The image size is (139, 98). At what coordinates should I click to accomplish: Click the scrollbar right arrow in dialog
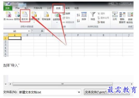click(132, 84)
